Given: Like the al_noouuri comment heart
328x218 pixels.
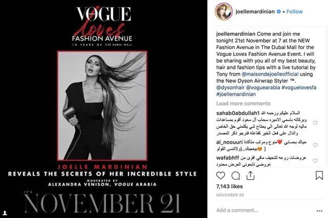Looking at the screenshot, I should 315,145.
